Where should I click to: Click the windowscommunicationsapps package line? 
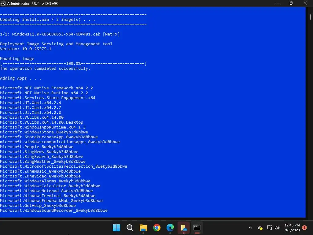(60, 142)
